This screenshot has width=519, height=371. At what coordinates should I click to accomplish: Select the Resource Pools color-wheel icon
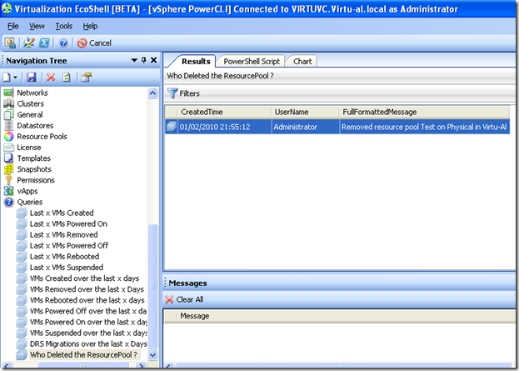pyautogui.click(x=8, y=137)
